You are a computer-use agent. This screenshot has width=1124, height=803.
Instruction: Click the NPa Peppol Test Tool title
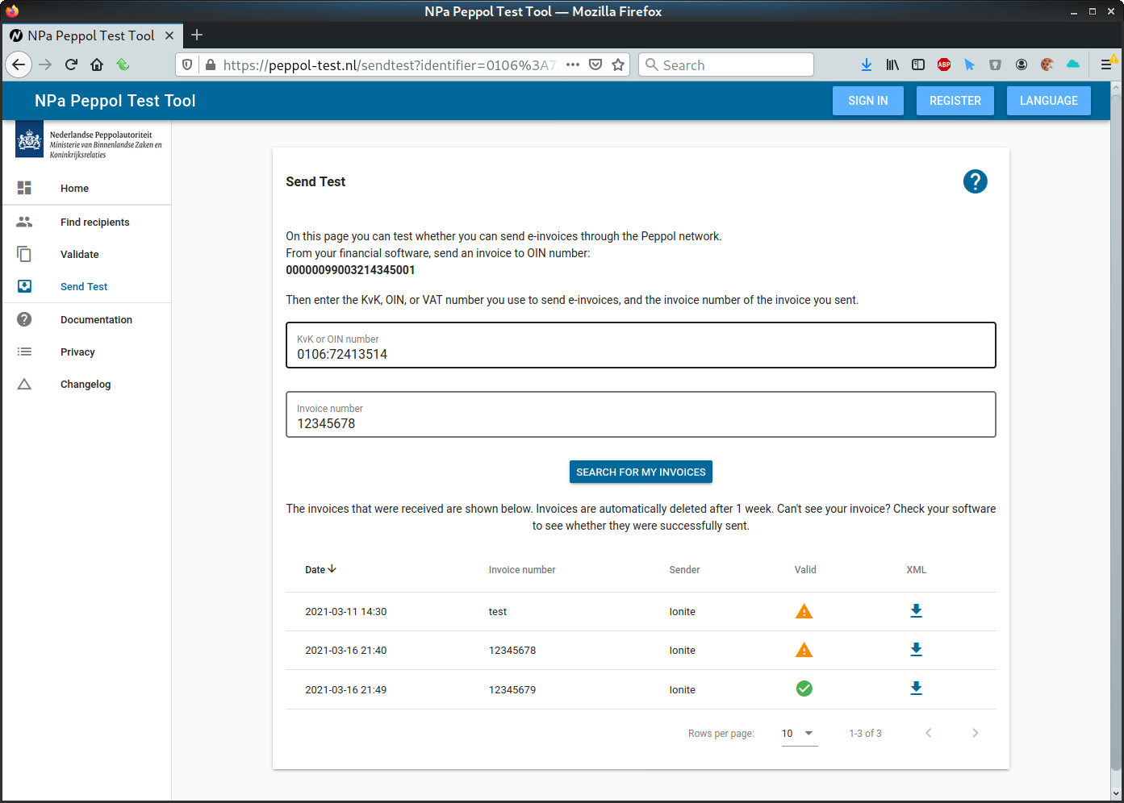click(x=115, y=101)
